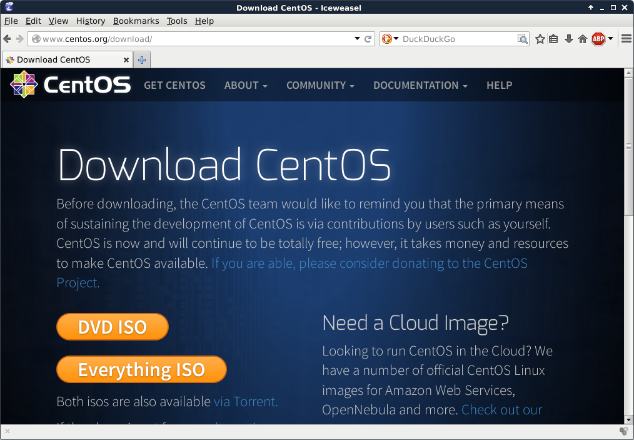
Task: Click the scrollbar up arrow
Action: click(x=628, y=73)
